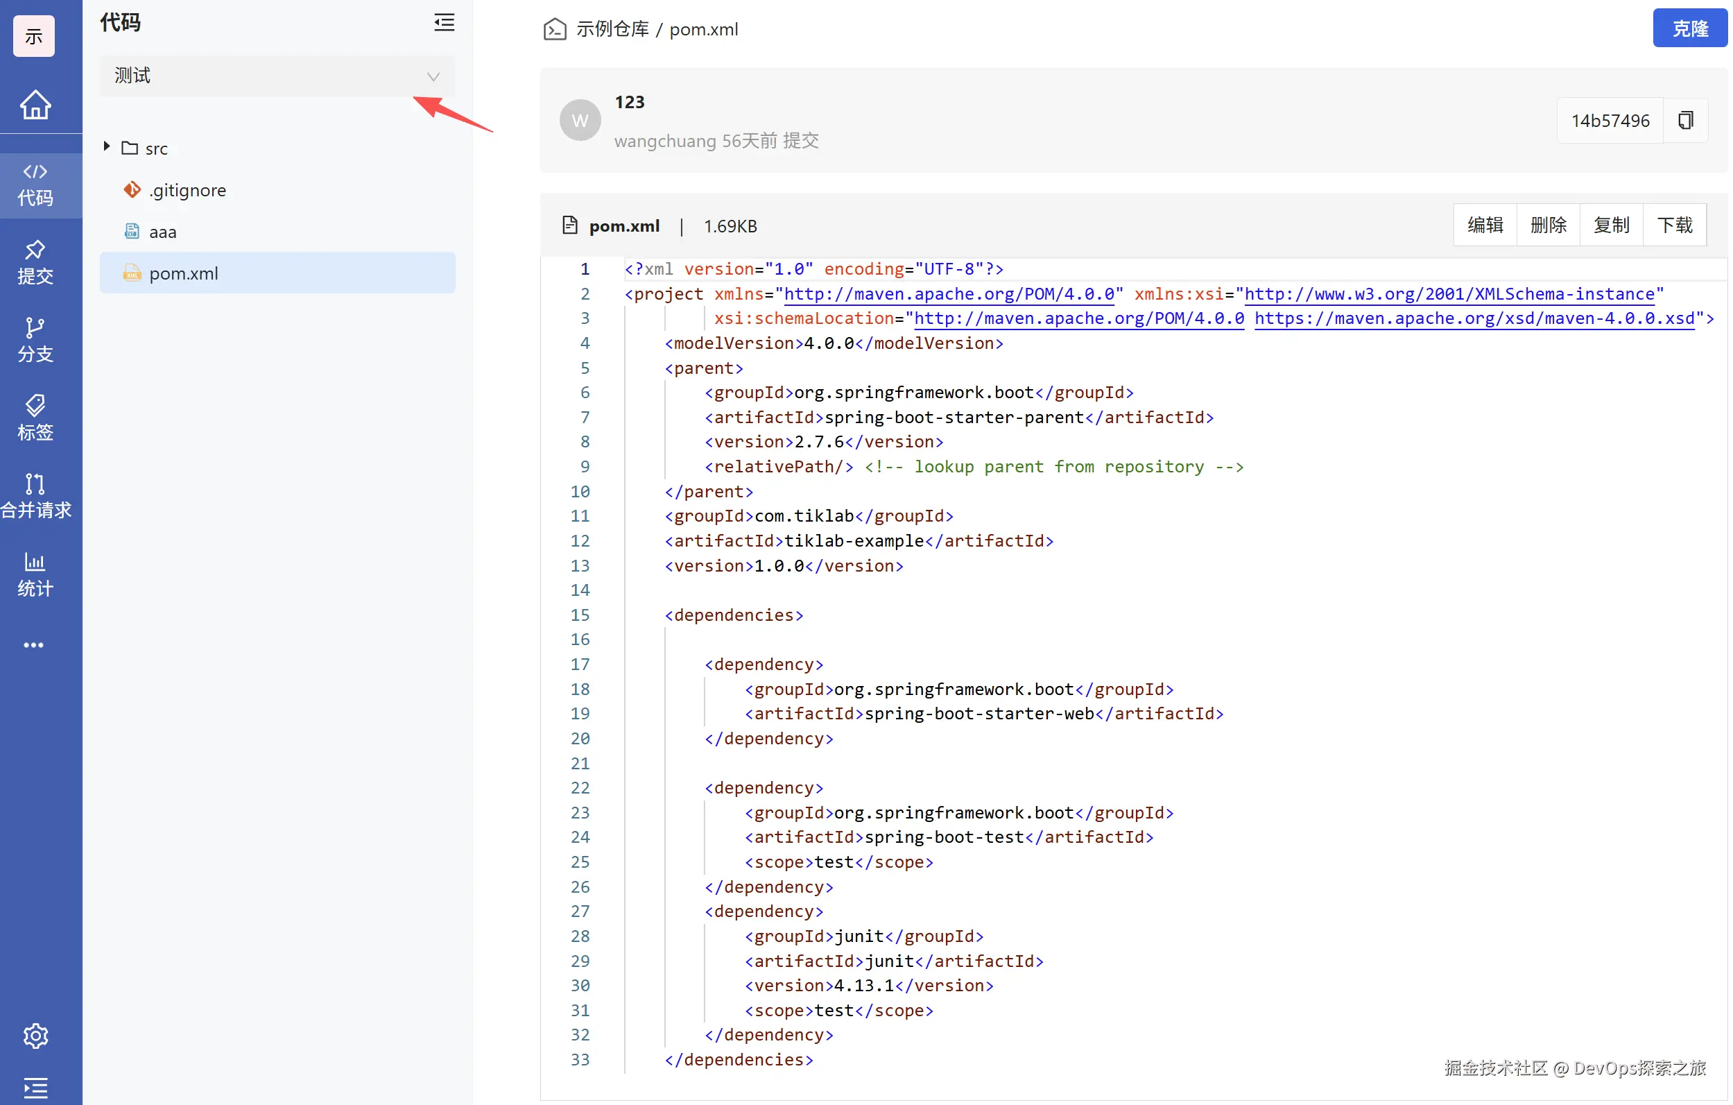Open the 合并请求 merge requests section
The image size is (1733, 1105).
pos(35,496)
